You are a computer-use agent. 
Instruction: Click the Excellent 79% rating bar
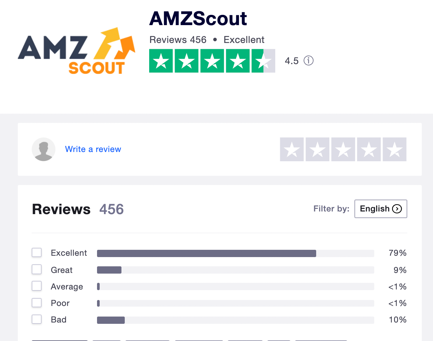(x=236, y=253)
